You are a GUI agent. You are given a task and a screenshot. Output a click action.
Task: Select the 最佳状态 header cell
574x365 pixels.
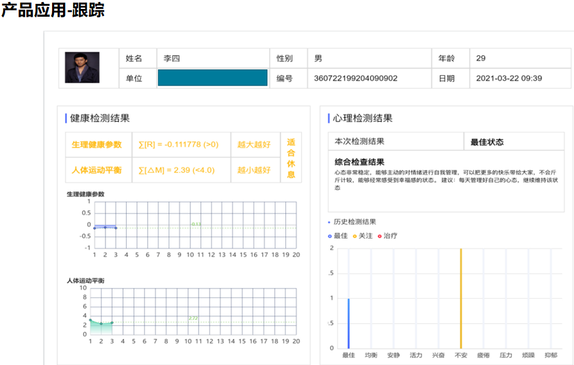[487, 142]
